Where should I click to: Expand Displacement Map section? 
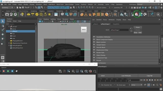94,50
